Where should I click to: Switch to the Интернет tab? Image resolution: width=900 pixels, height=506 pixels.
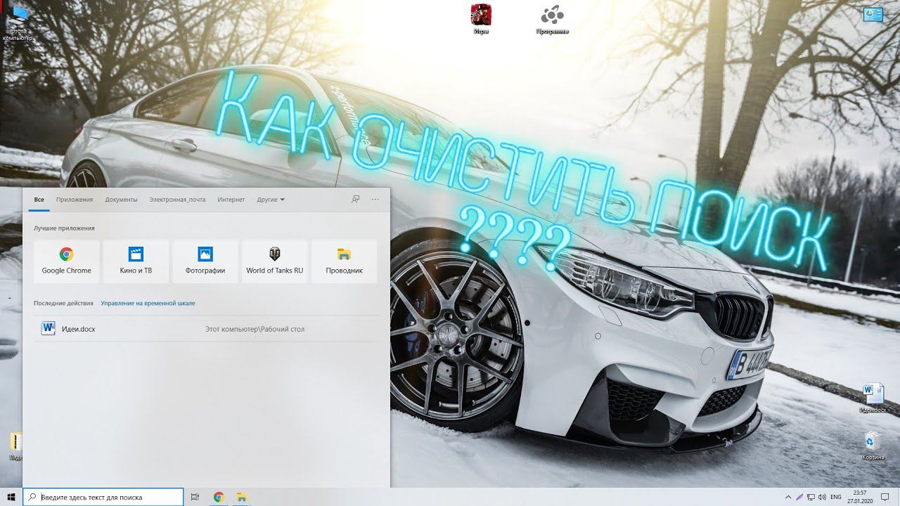231,200
